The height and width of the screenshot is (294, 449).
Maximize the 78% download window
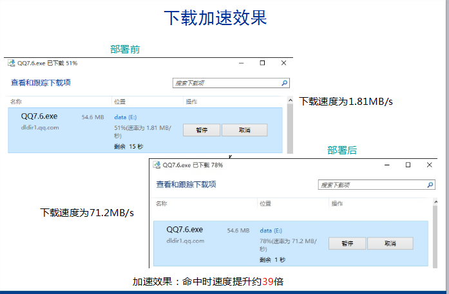[408, 165]
